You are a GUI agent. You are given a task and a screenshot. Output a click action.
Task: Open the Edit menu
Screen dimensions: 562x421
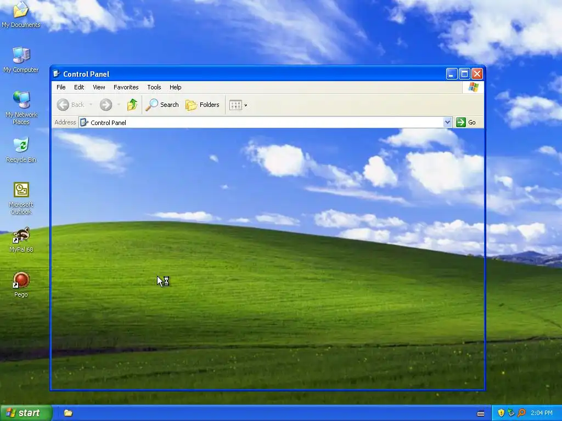tap(79, 87)
